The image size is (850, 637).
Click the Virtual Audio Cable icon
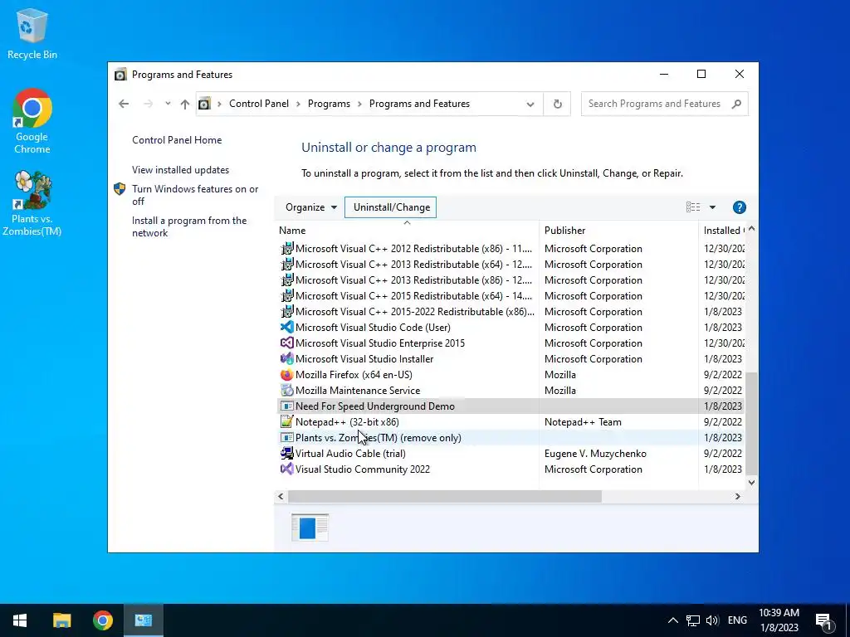(286, 454)
